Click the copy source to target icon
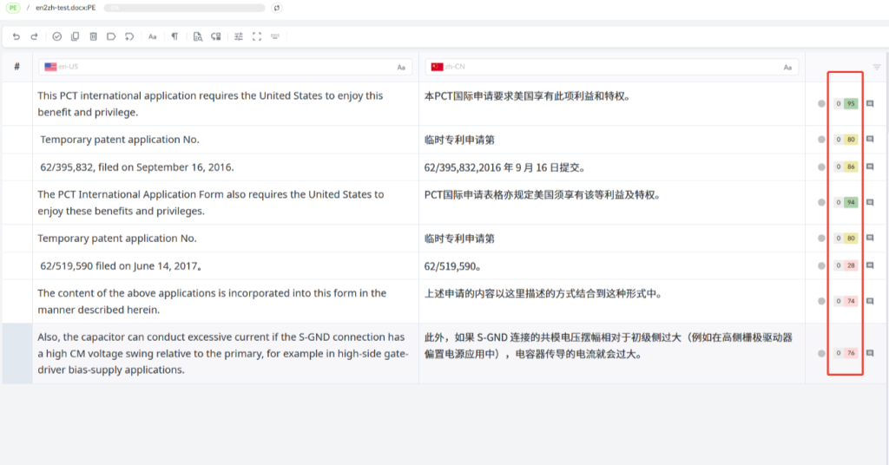889x465 pixels. click(x=75, y=36)
